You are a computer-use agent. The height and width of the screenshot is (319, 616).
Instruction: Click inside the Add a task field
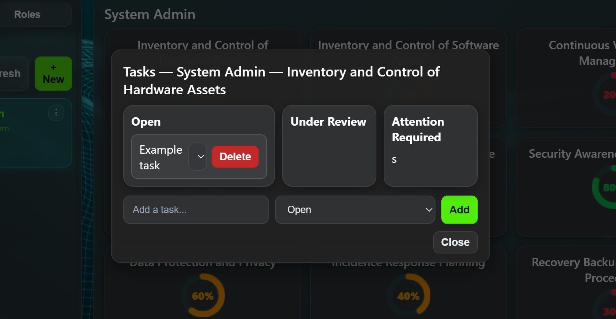coord(196,210)
